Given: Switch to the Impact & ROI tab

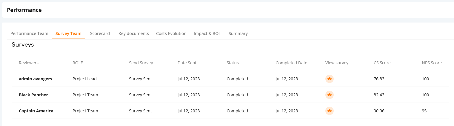Looking at the screenshot, I should click(207, 34).
